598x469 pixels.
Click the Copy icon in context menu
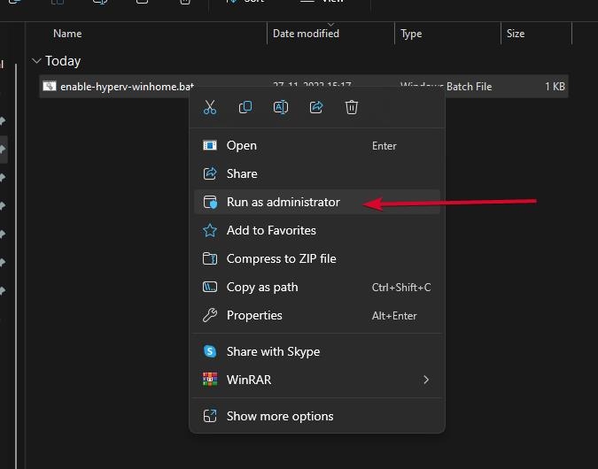coord(245,107)
